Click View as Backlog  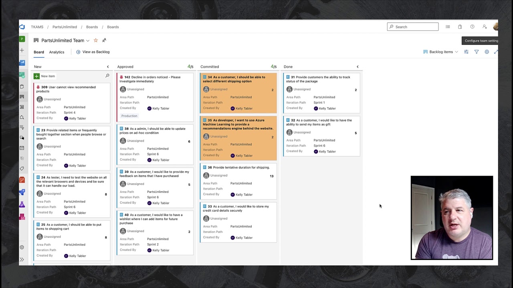tap(93, 52)
